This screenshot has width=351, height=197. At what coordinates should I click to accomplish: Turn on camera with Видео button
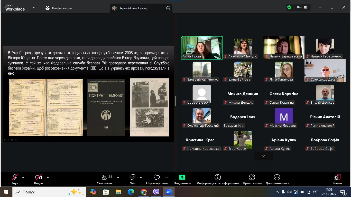point(39,179)
